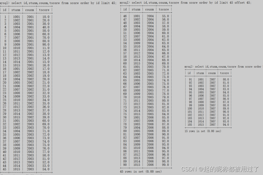The image size is (263, 175).
Task: Click the 'tscore' header of the table starting at id 91
Action: [224, 73]
